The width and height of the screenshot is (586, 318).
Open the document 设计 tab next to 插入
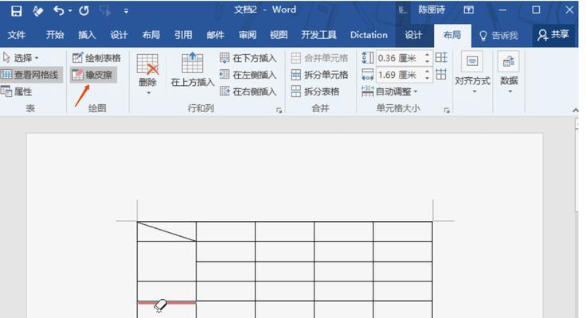tap(119, 35)
